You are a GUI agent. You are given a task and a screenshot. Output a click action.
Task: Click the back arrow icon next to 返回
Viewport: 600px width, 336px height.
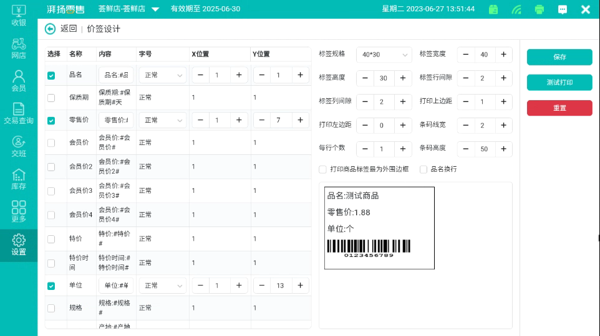coord(51,29)
